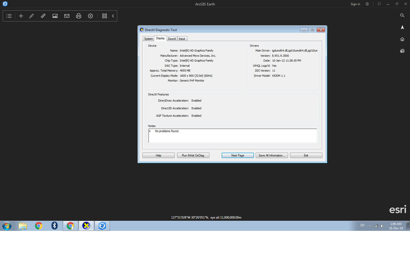The height and width of the screenshot is (256, 410).
Task: Open the taskbar clock showing 1:06 AM
Action: (x=396, y=226)
